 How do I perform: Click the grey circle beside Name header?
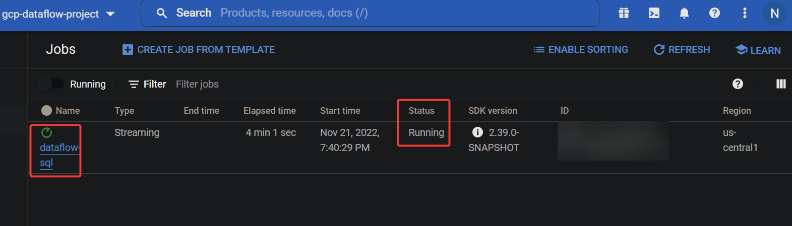click(46, 110)
